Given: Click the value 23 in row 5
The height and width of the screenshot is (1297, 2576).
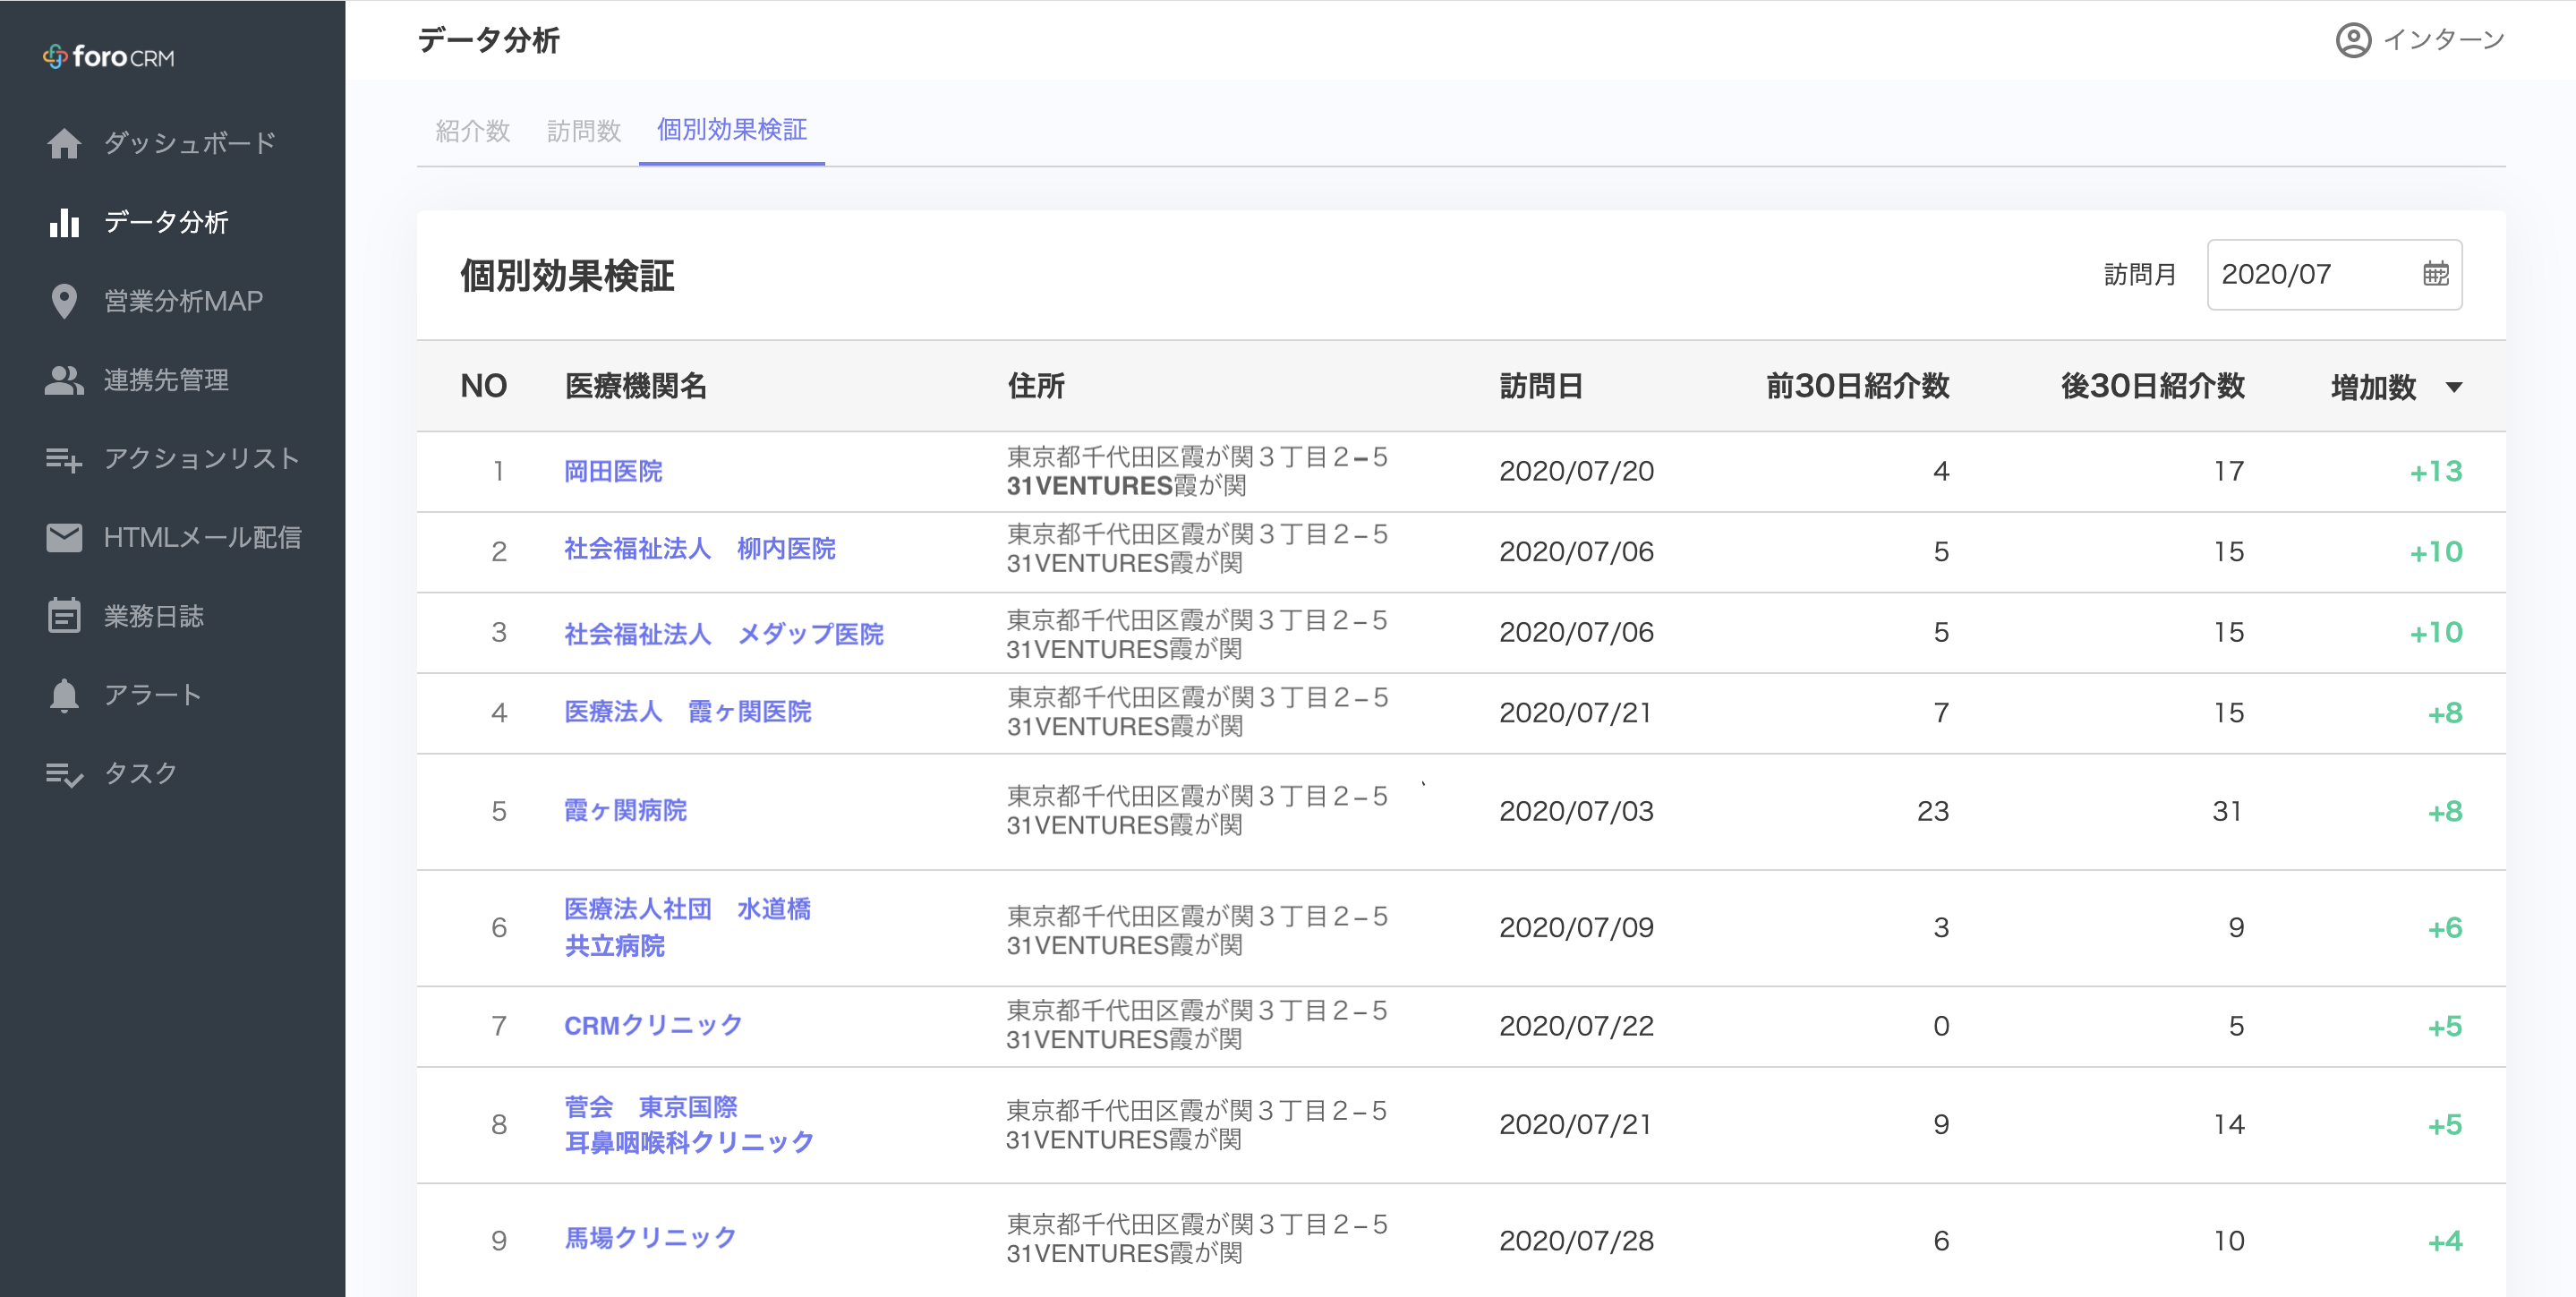Looking at the screenshot, I should click(x=1933, y=811).
